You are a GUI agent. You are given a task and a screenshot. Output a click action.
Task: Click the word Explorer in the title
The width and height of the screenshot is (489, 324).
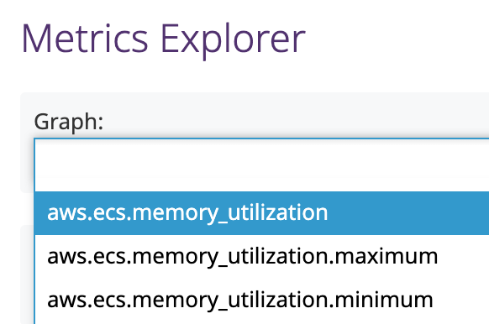pos(233,40)
